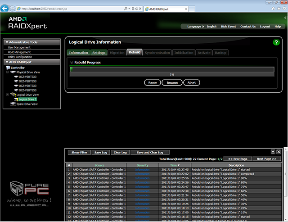
Task: Sort log by Source column header
Action: pyautogui.click(x=99, y=165)
